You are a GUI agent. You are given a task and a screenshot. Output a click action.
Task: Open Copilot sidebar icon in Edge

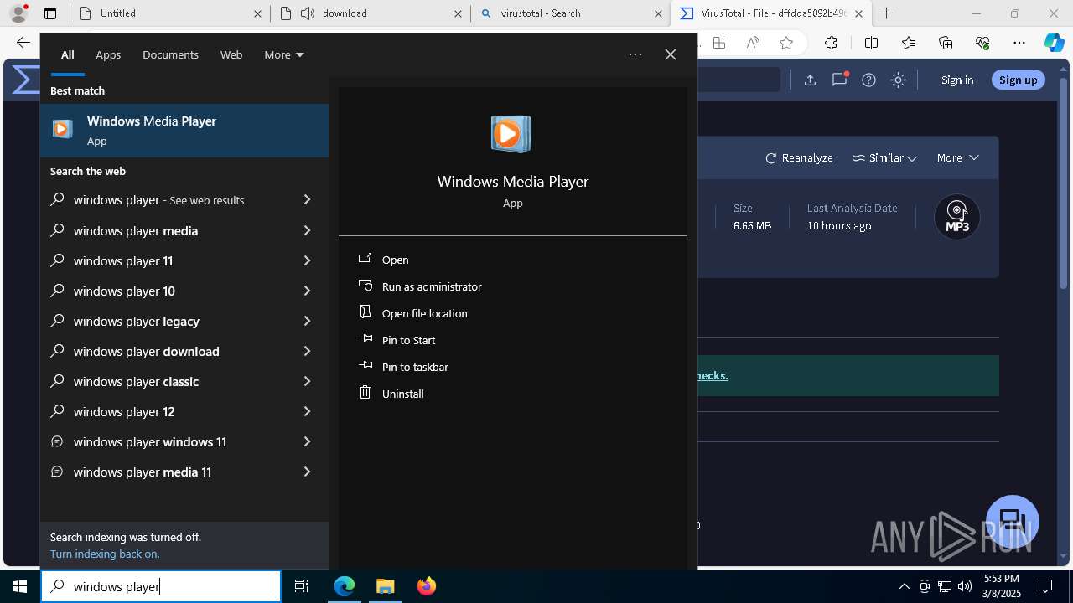click(x=1054, y=43)
